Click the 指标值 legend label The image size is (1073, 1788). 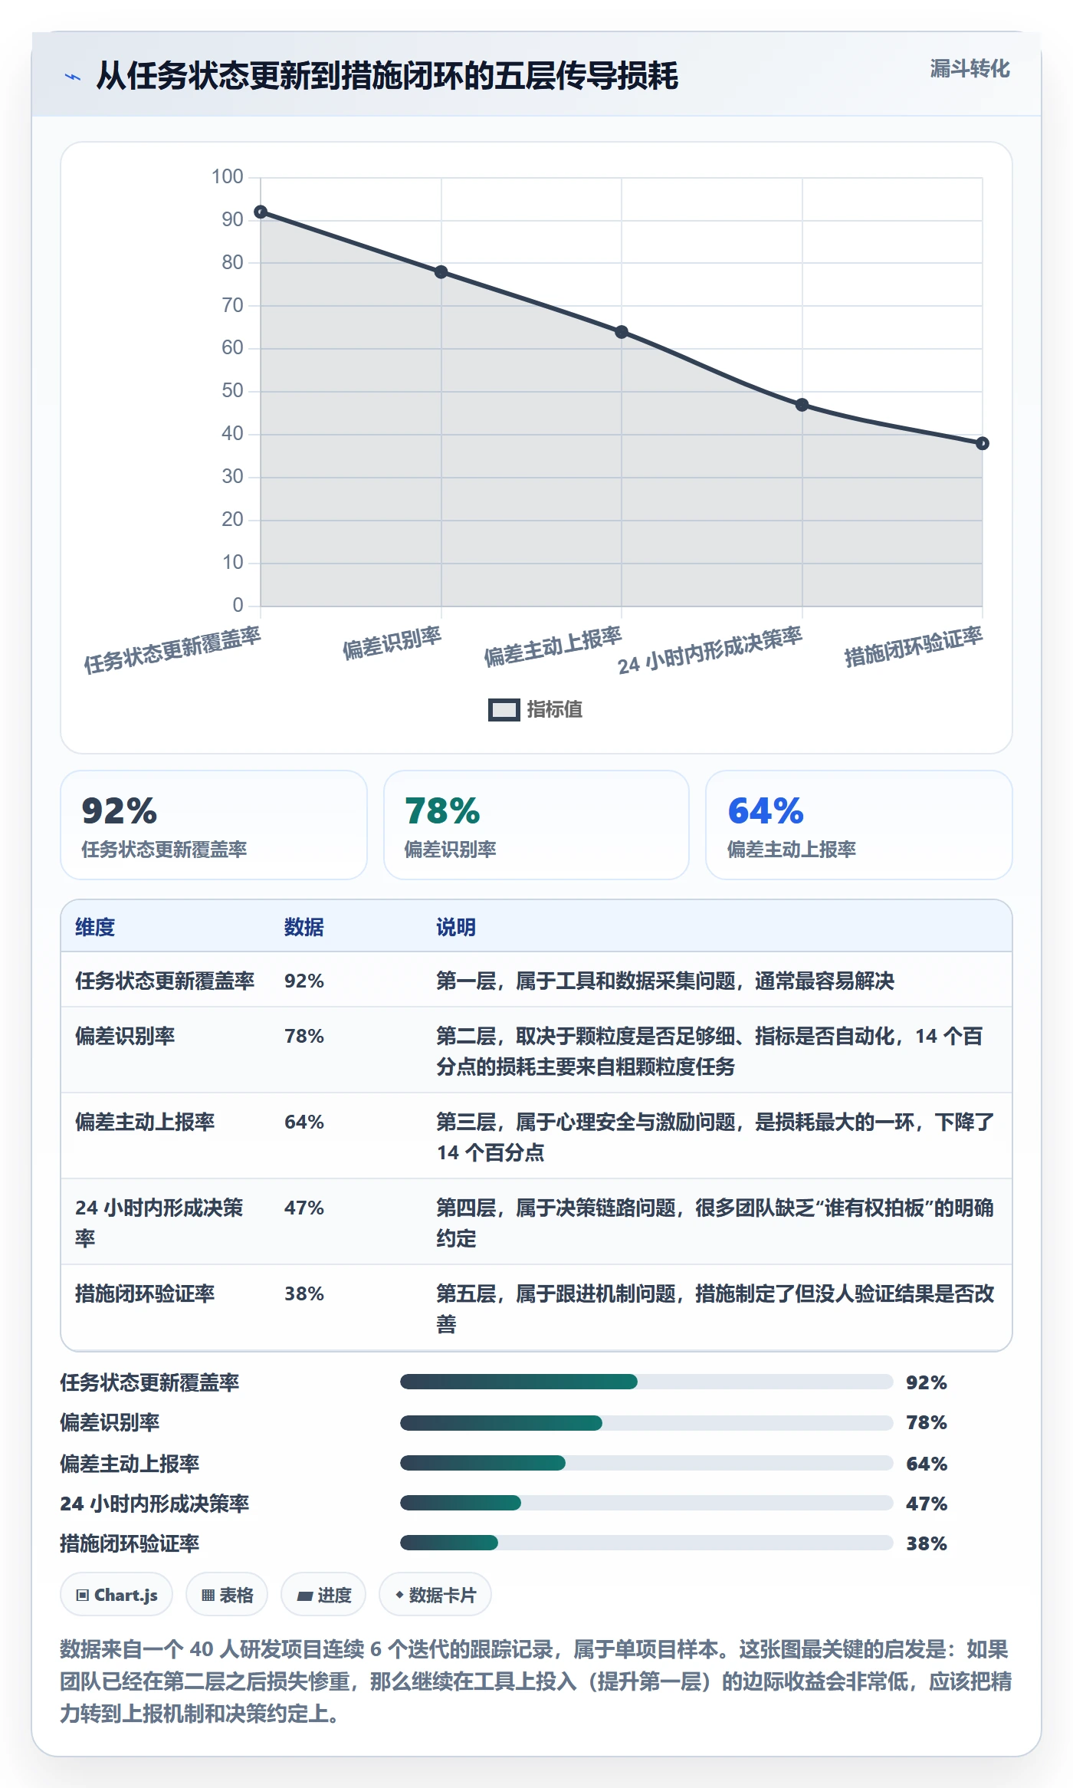click(555, 710)
